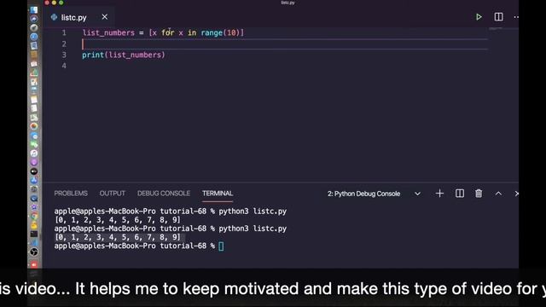Switch to the OUTPUT panel tab
The height and width of the screenshot is (307, 546).
(112, 194)
